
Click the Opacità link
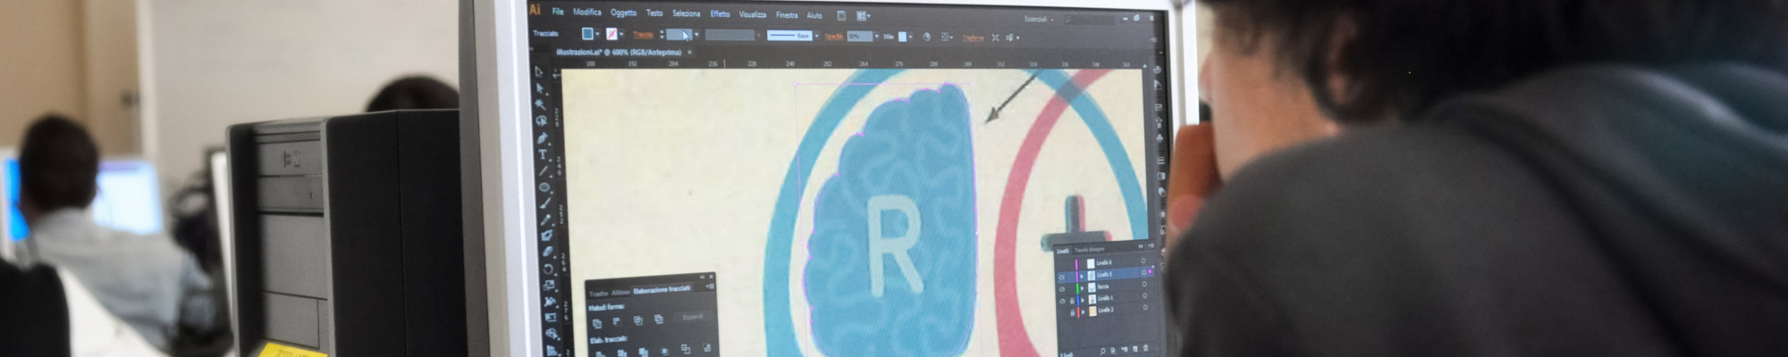[x=833, y=36]
